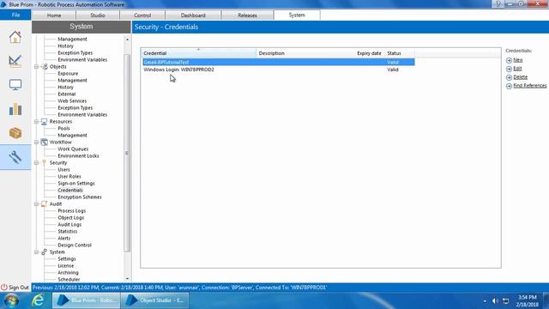
Task: Open the Home icon in the sidebar
Action: [x=15, y=37]
